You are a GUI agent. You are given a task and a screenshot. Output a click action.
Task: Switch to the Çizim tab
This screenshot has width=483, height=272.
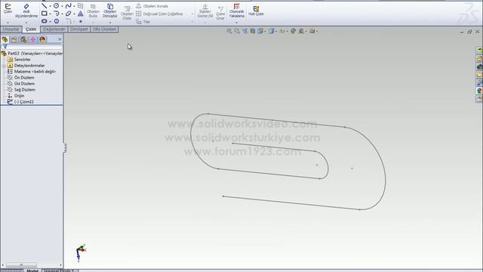click(31, 29)
